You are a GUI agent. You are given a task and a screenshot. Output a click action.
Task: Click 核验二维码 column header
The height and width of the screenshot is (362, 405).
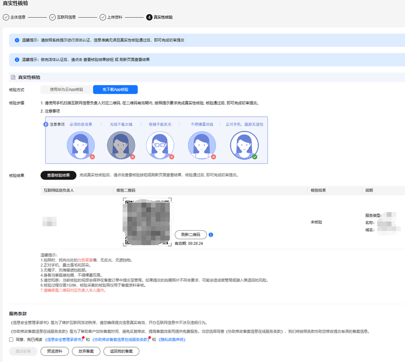pyautogui.click(x=126, y=190)
